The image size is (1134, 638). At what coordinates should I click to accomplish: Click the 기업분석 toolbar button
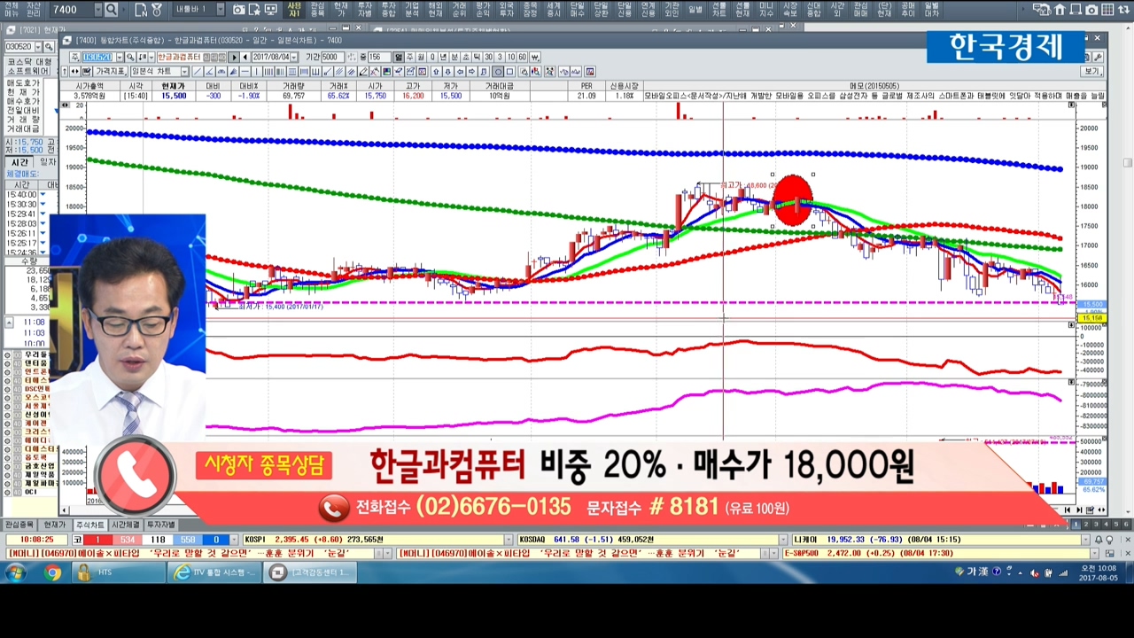[411, 10]
